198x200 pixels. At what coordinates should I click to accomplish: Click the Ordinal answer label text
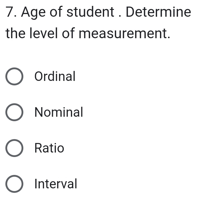55,76
